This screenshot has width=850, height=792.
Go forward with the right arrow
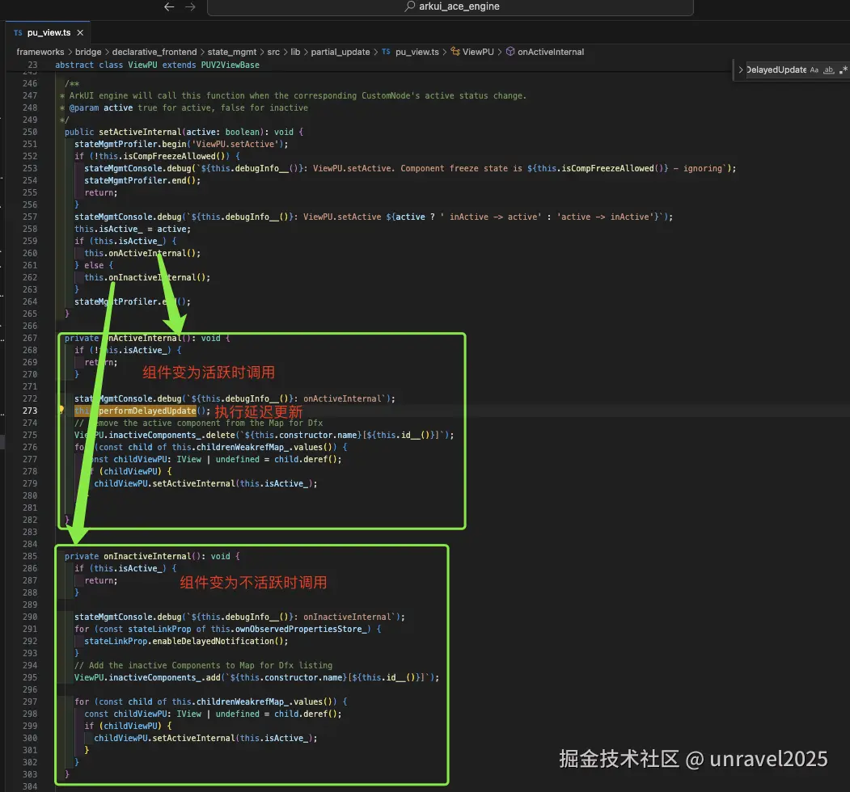coord(190,6)
